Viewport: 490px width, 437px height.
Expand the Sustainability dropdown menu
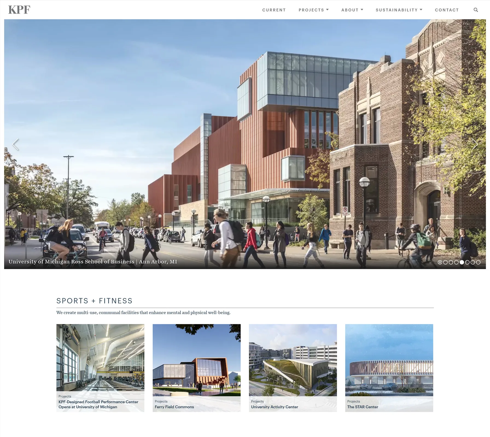[399, 10]
